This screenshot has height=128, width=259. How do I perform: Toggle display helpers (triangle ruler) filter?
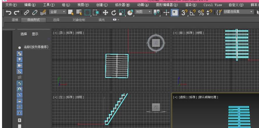tap(20, 71)
